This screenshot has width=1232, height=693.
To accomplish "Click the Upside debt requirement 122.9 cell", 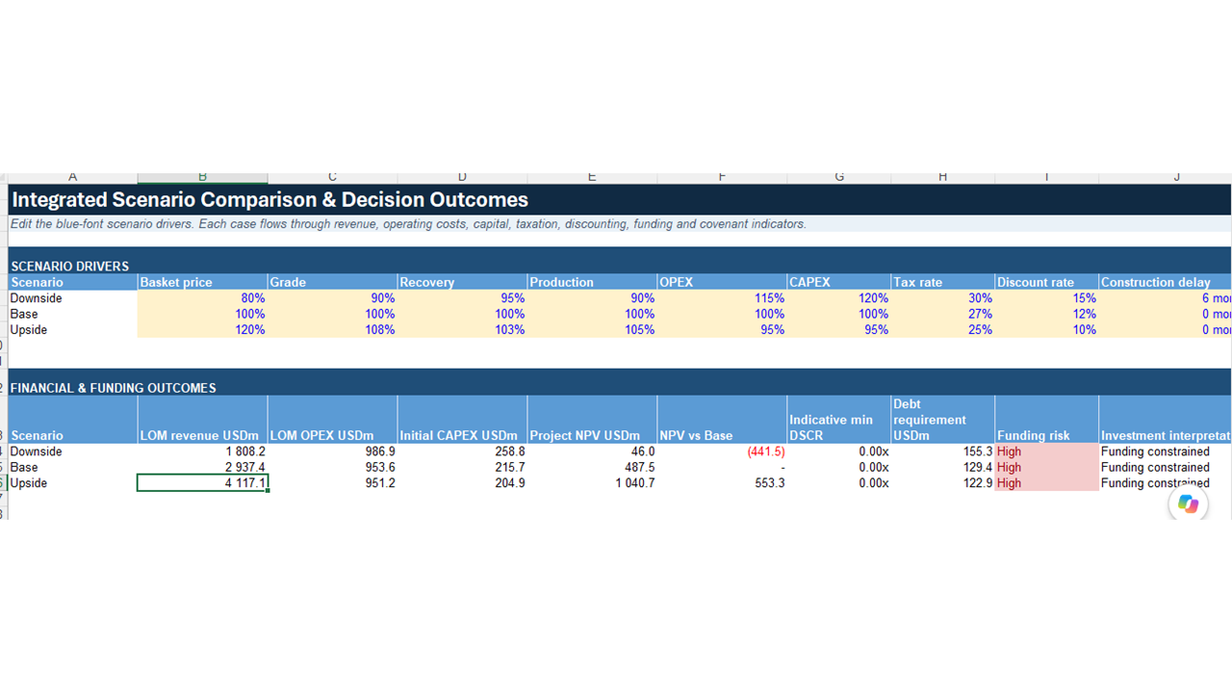I will pyautogui.click(x=942, y=483).
